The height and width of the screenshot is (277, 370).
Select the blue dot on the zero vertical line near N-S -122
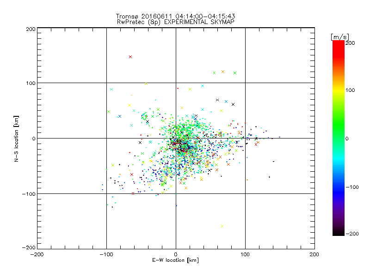click(x=176, y=205)
